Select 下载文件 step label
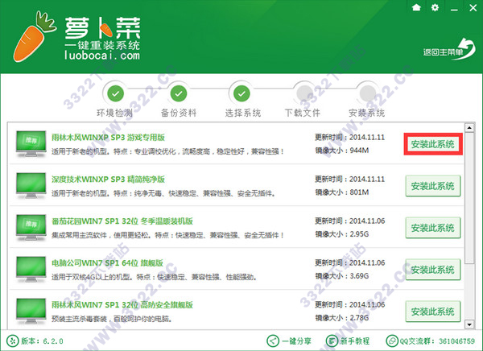This screenshot has height=351, width=483. pos(303,113)
